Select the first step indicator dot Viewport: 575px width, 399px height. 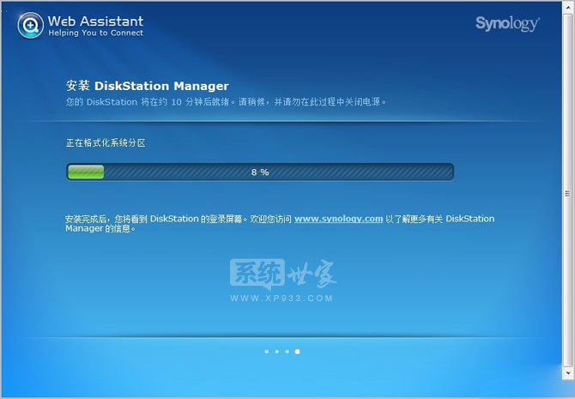pos(267,352)
